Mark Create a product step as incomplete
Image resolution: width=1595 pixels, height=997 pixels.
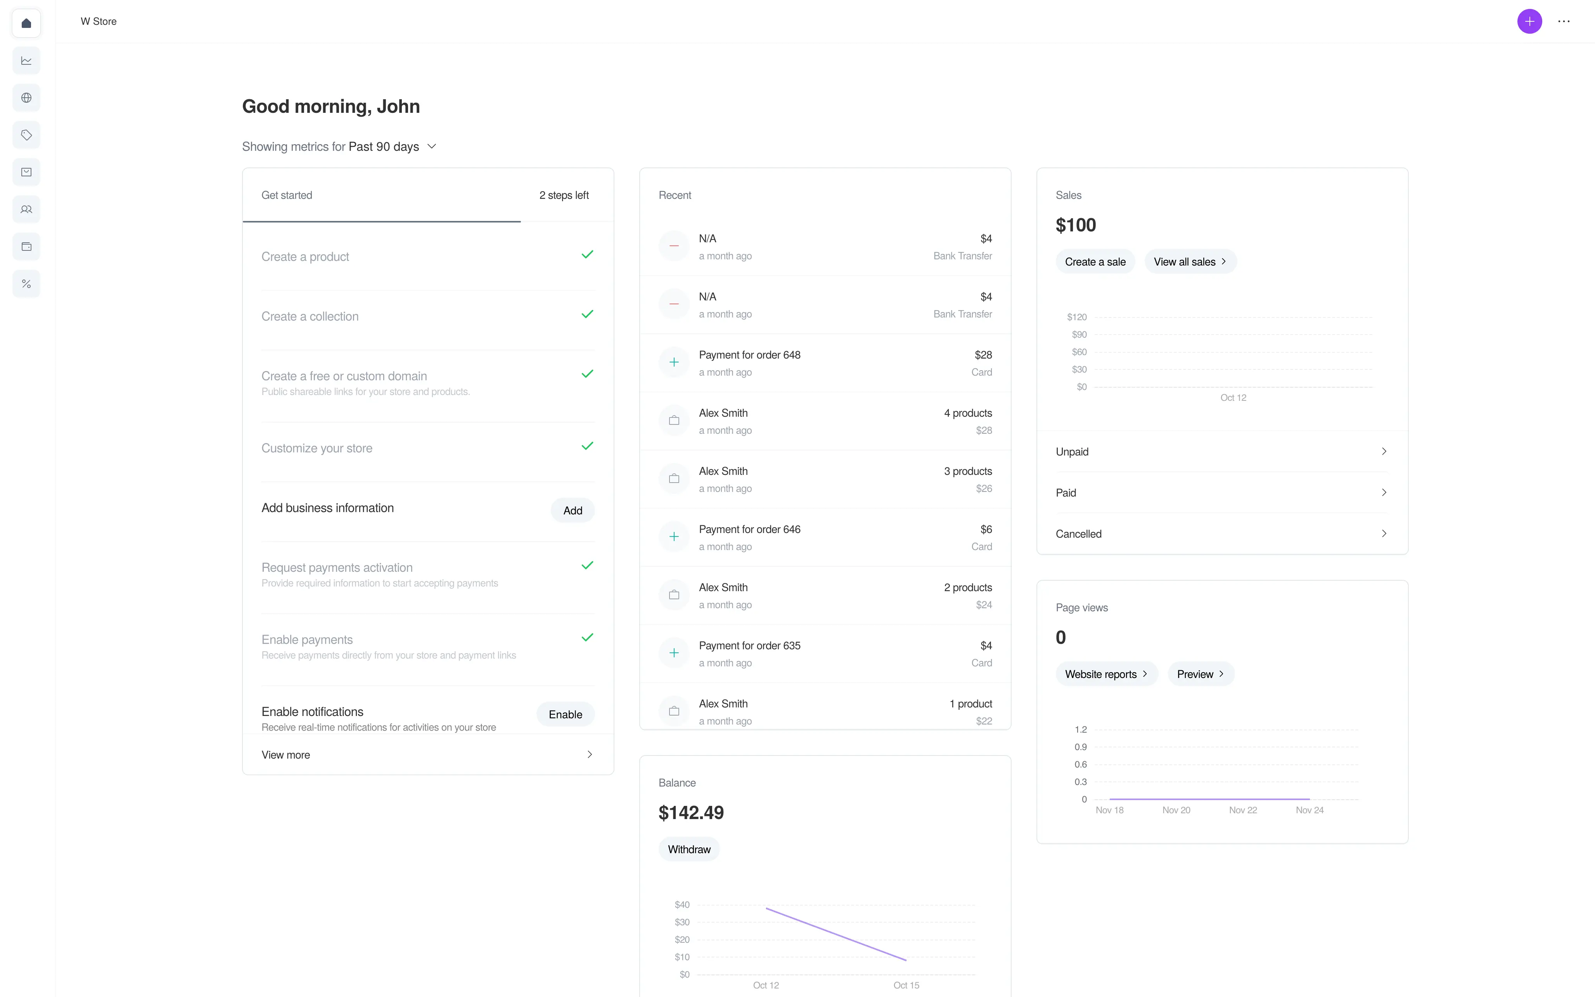click(587, 255)
